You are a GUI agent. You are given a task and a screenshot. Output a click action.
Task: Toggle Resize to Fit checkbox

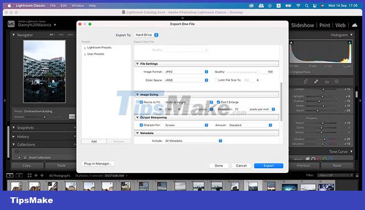141,102
